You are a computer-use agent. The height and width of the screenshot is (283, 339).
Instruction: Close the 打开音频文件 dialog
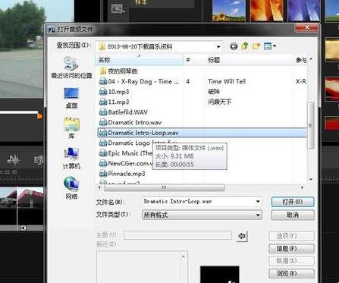pos(307,27)
